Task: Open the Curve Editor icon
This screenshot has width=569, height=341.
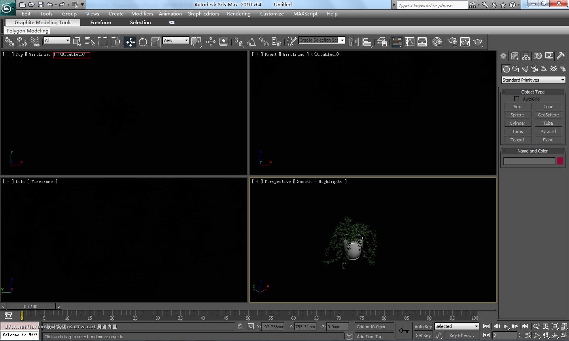Action: tap(410, 42)
